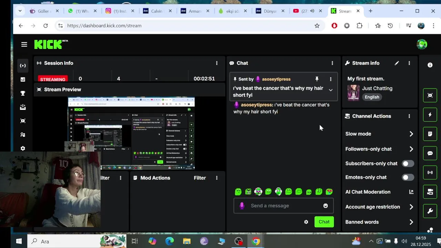Open pinned message three-dot menu
441x248 pixels.
click(x=331, y=79)
